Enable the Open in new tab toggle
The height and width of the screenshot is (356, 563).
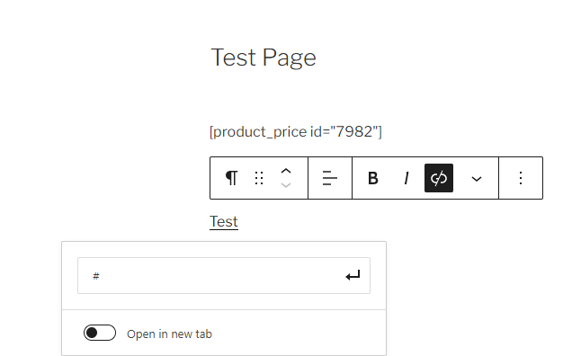100,333
